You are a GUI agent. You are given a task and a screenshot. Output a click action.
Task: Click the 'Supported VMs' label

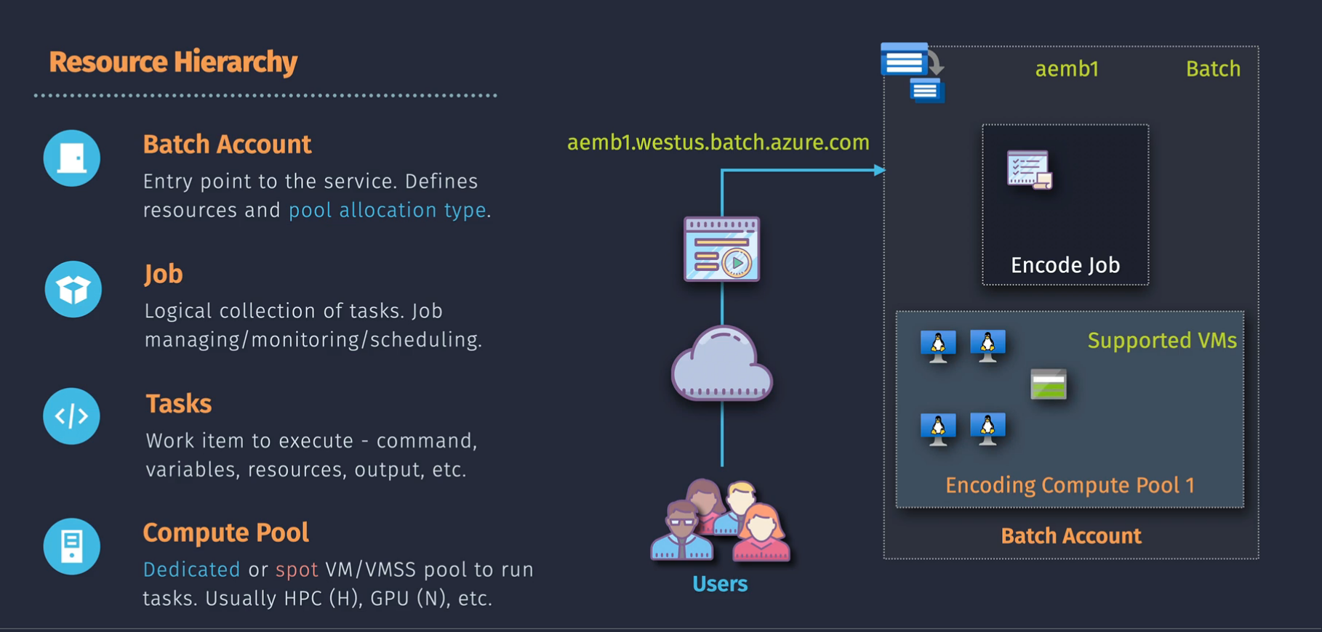pos(1162,340)
